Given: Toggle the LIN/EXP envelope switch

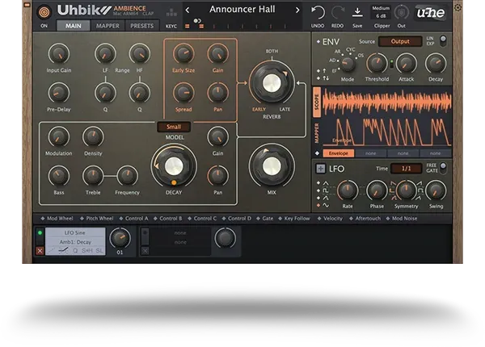Looking at the screenshot, I should point(443,40).
